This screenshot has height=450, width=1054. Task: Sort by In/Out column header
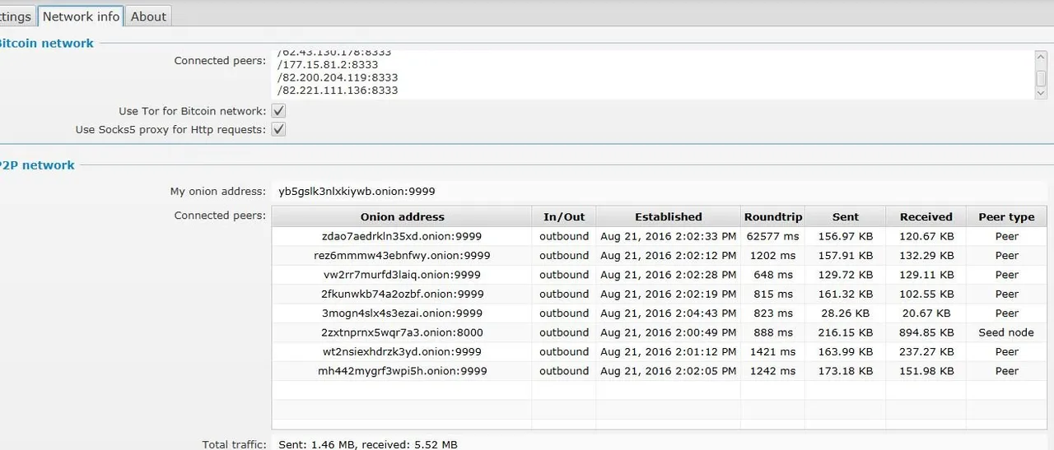tap(564, 217)
